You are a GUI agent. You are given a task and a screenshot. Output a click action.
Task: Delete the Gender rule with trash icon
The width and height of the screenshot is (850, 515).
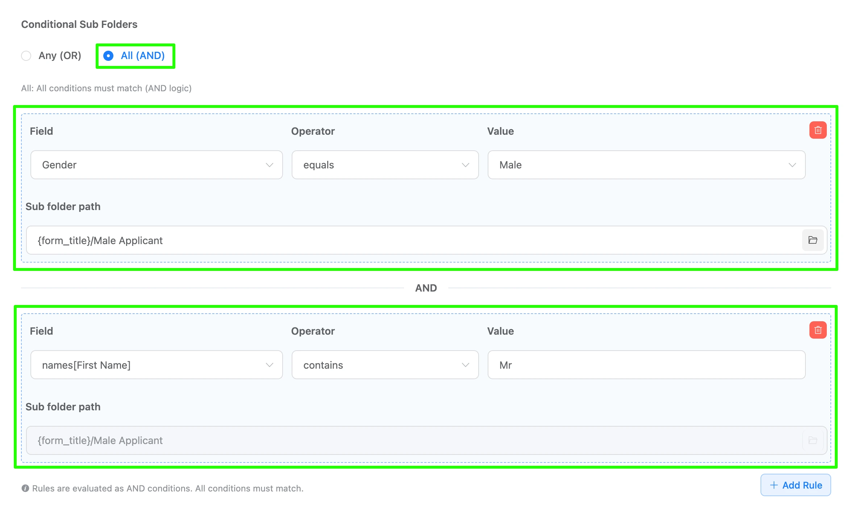pyautogui.click(x=817, y=130)
